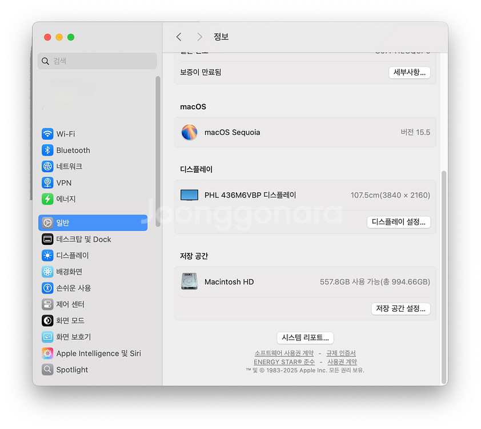
Task: Open 디스플레이 설정... button
Action: [399, 222]
